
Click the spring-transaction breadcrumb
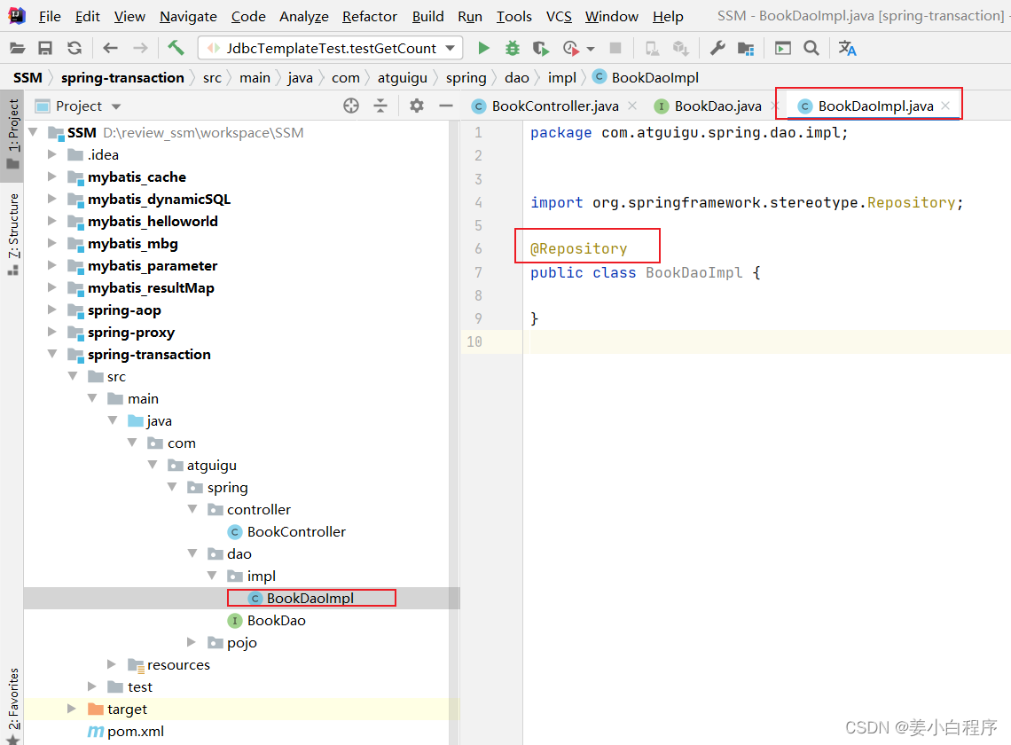(x=122, y=78)
